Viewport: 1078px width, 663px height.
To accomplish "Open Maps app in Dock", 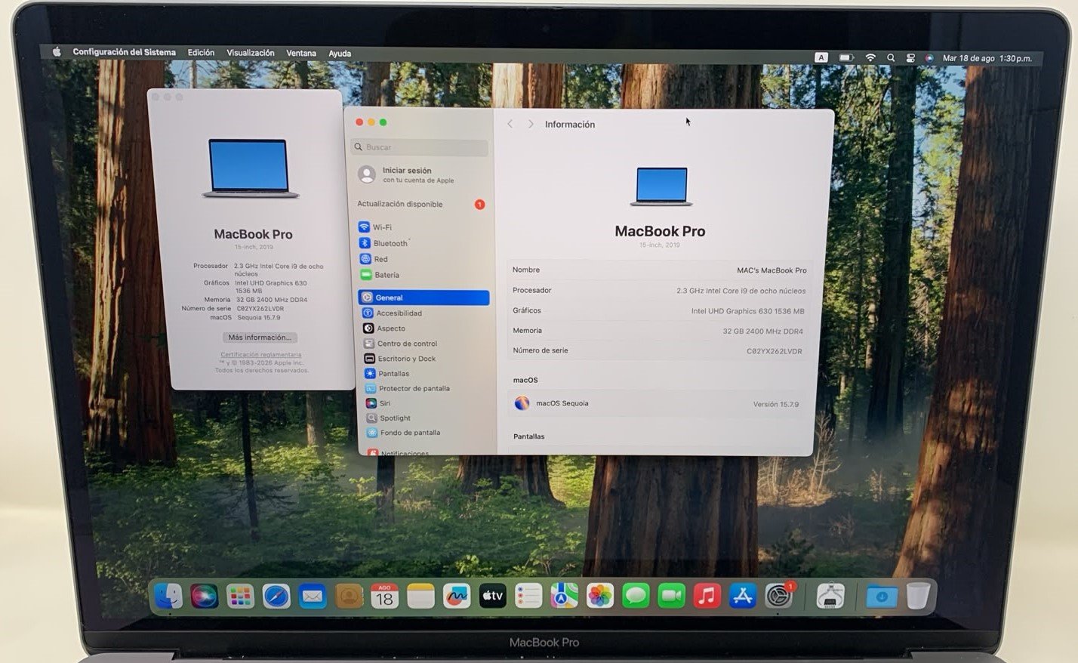I will click(564, 597).
